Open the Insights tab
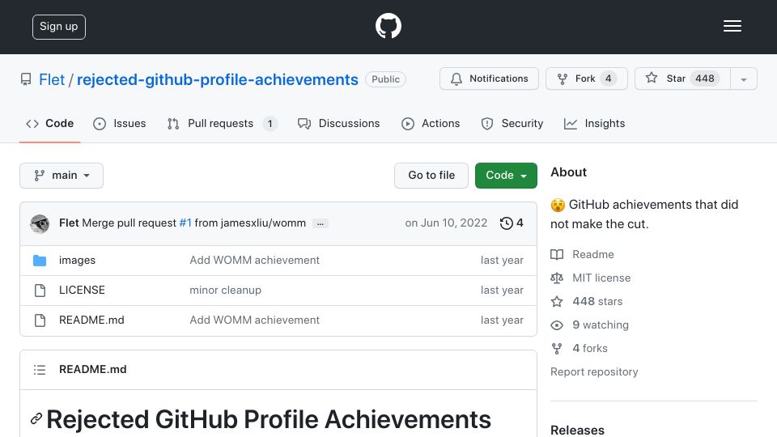This screenshot has width=777, height=437. click(594, 123)
